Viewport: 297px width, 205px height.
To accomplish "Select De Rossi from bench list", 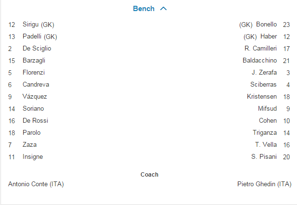I will pos(35,121).
